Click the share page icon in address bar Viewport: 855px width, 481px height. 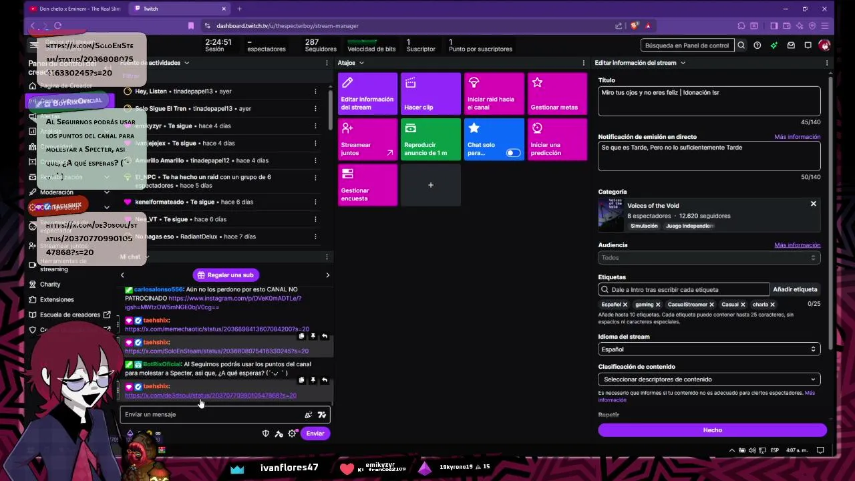(619, 25)
